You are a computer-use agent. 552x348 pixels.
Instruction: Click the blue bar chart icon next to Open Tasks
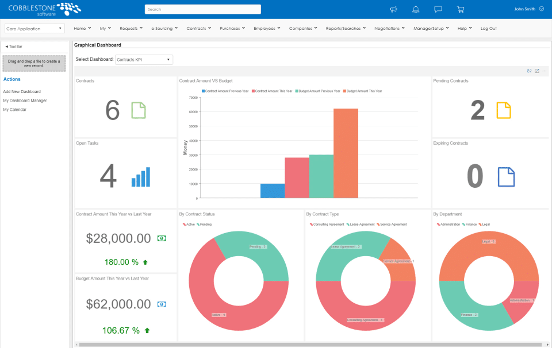coord(140,177)
